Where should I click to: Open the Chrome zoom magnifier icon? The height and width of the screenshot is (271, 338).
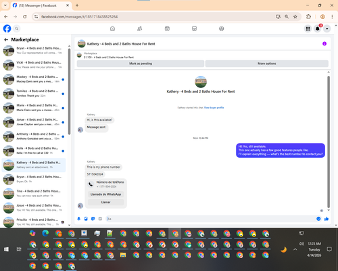pyautogui.click(x=287, y=17)
